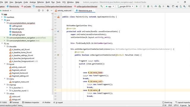Run the app with green play button

tap(137, 6)
